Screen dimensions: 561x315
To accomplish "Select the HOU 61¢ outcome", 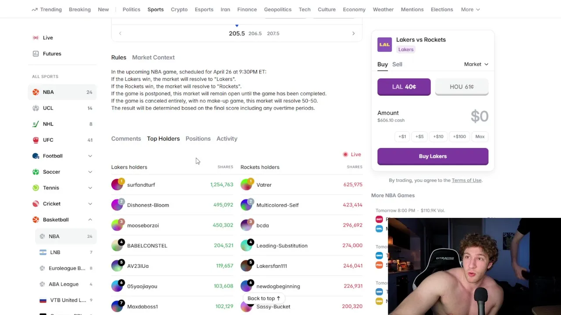I will click(462, 87).
